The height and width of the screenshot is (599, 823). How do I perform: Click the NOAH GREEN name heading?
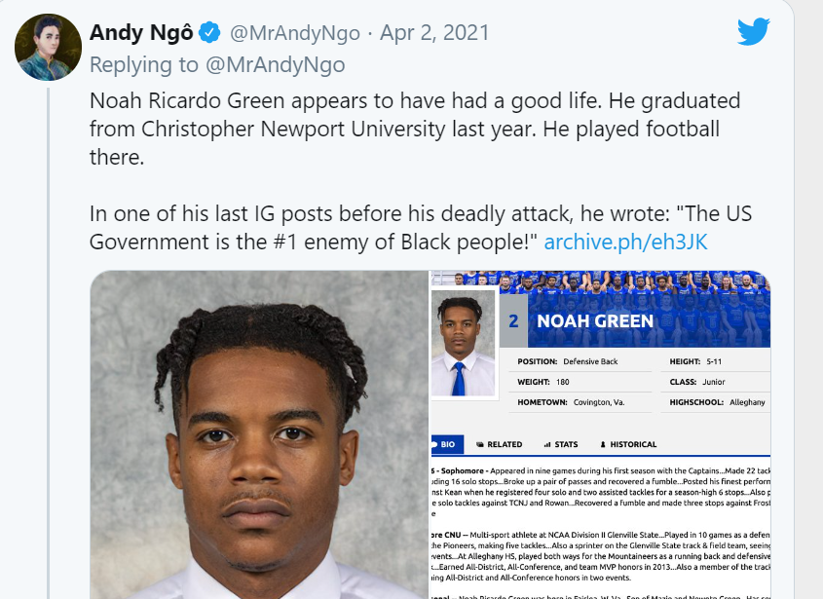coord(595,320)
